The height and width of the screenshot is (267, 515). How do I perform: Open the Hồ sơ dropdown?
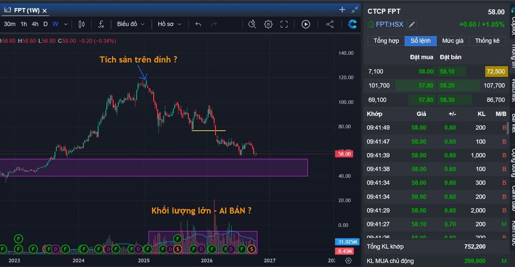[x=169, y=24]
